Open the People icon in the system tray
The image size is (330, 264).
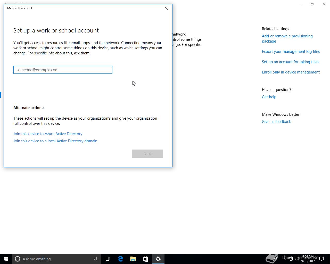pos(275,259)
